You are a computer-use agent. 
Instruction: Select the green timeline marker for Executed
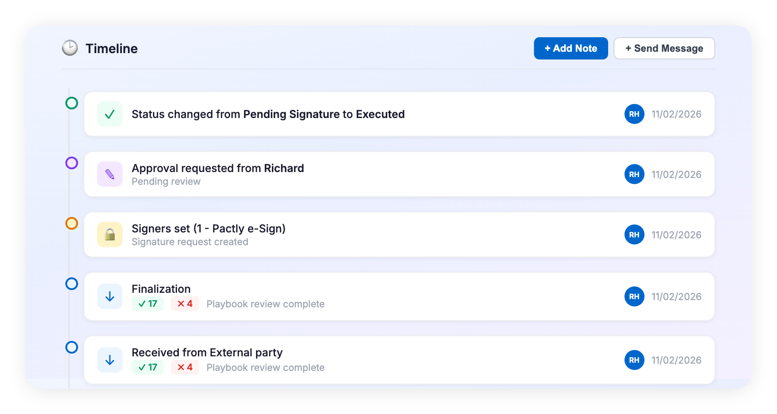coord(72,103)
